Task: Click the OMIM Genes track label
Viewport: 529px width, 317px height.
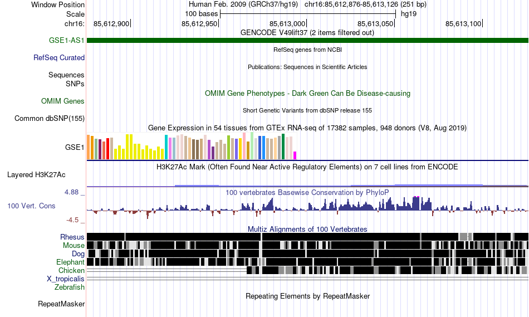Action: tap(63, 101)
